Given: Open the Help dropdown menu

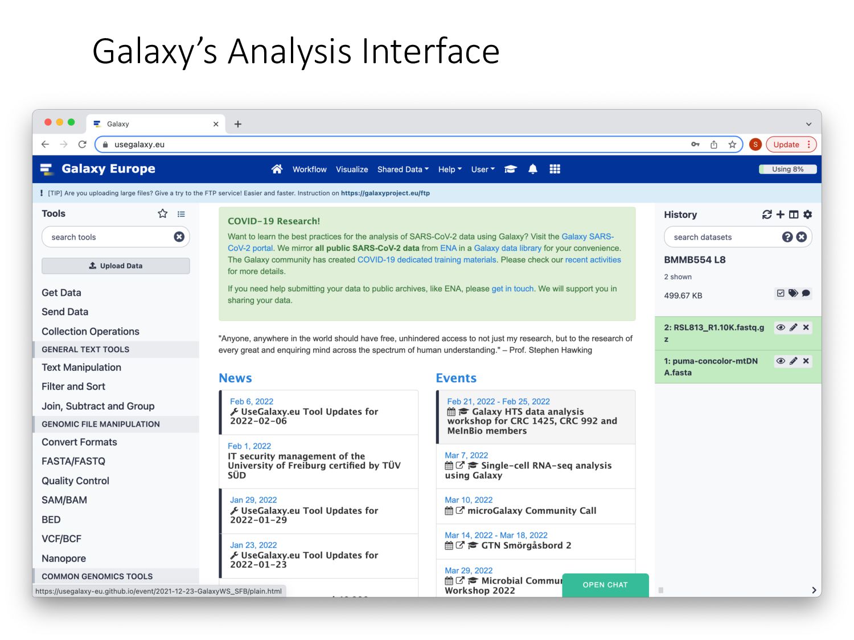Looking at the screenshot, I should click(x=450, y=170).
